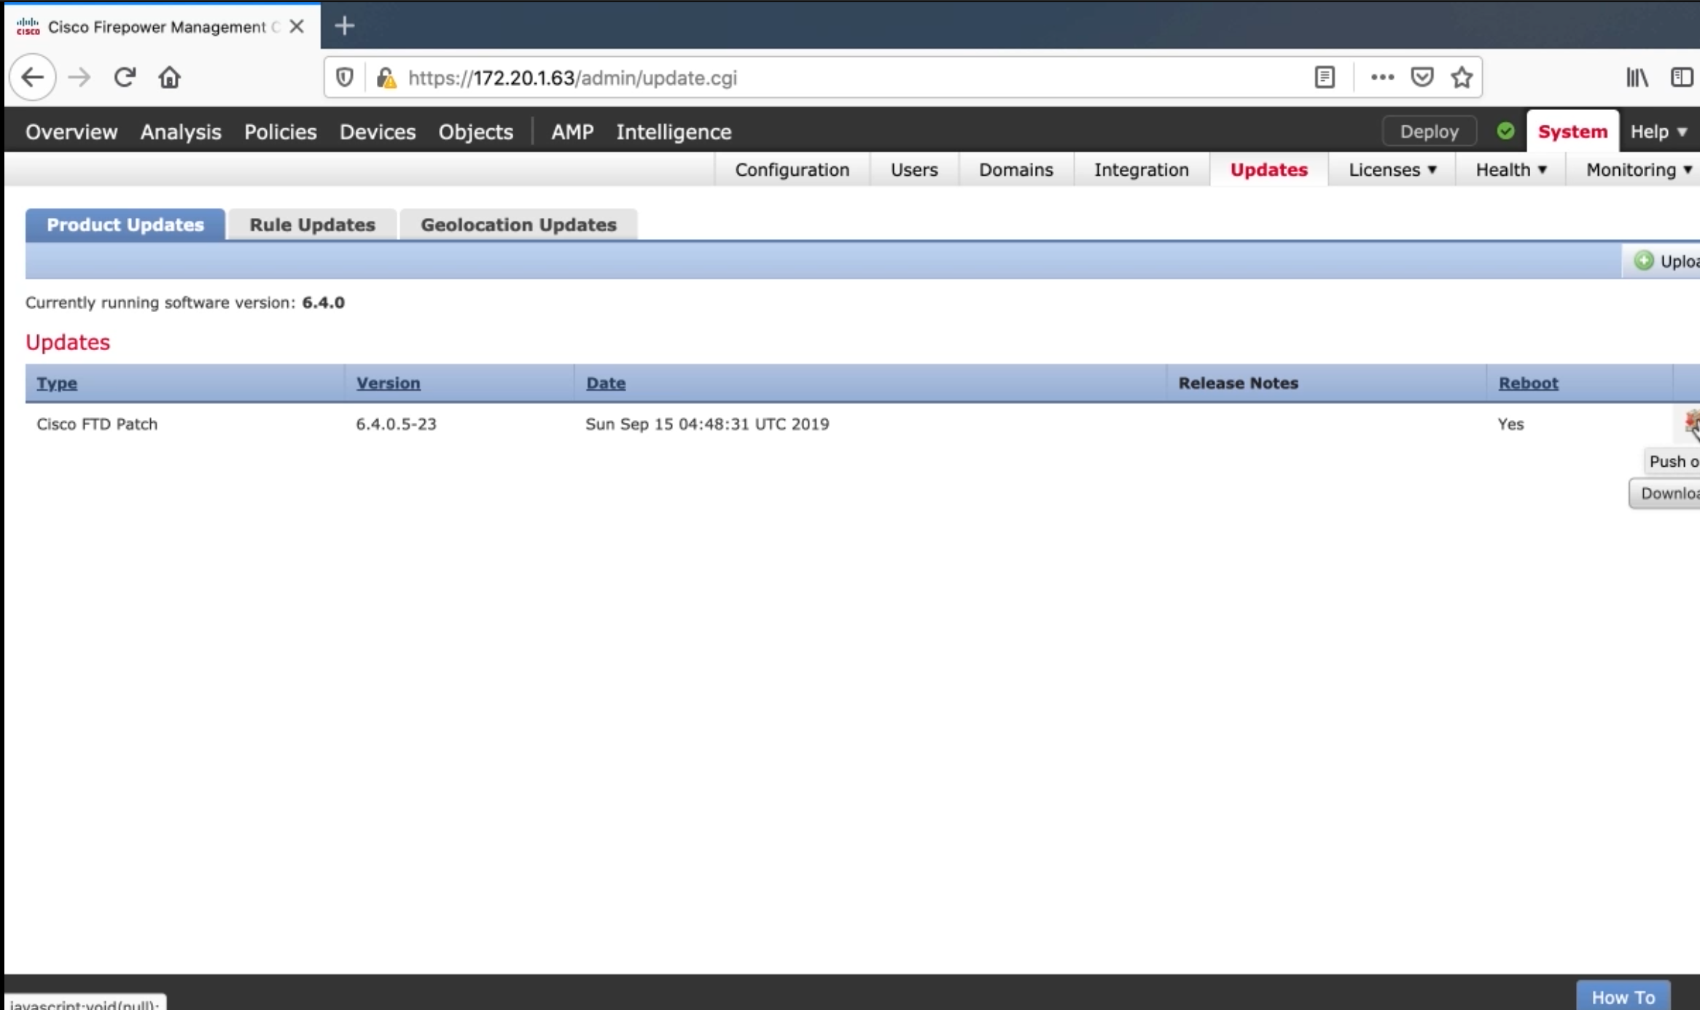Open the Policies menu
Image resolution: width=1700 pixels, height=1010 pixels.
(x=281, y=132)
